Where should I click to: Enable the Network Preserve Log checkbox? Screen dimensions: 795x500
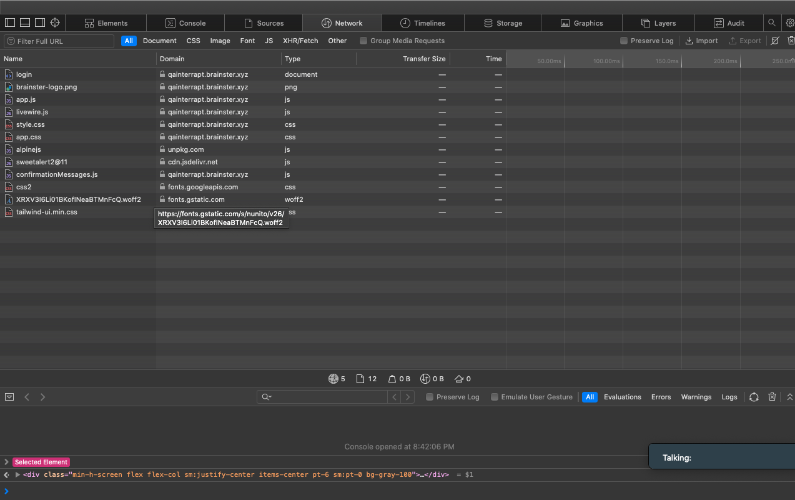coord(624,41)
